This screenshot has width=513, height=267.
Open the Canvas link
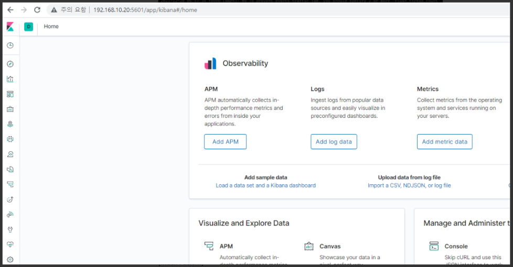[x=330, y=246]
